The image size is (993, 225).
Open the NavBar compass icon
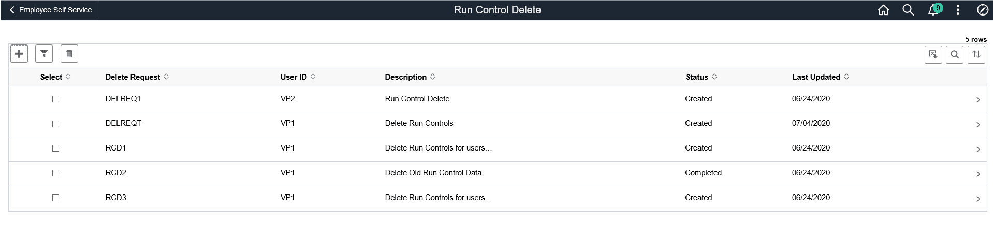point(982,10)
